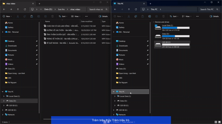Image resolution: width=222 pixels, height=124 pixels.
Task: Open Music in left window sidebar
Action: pos(9,60)
